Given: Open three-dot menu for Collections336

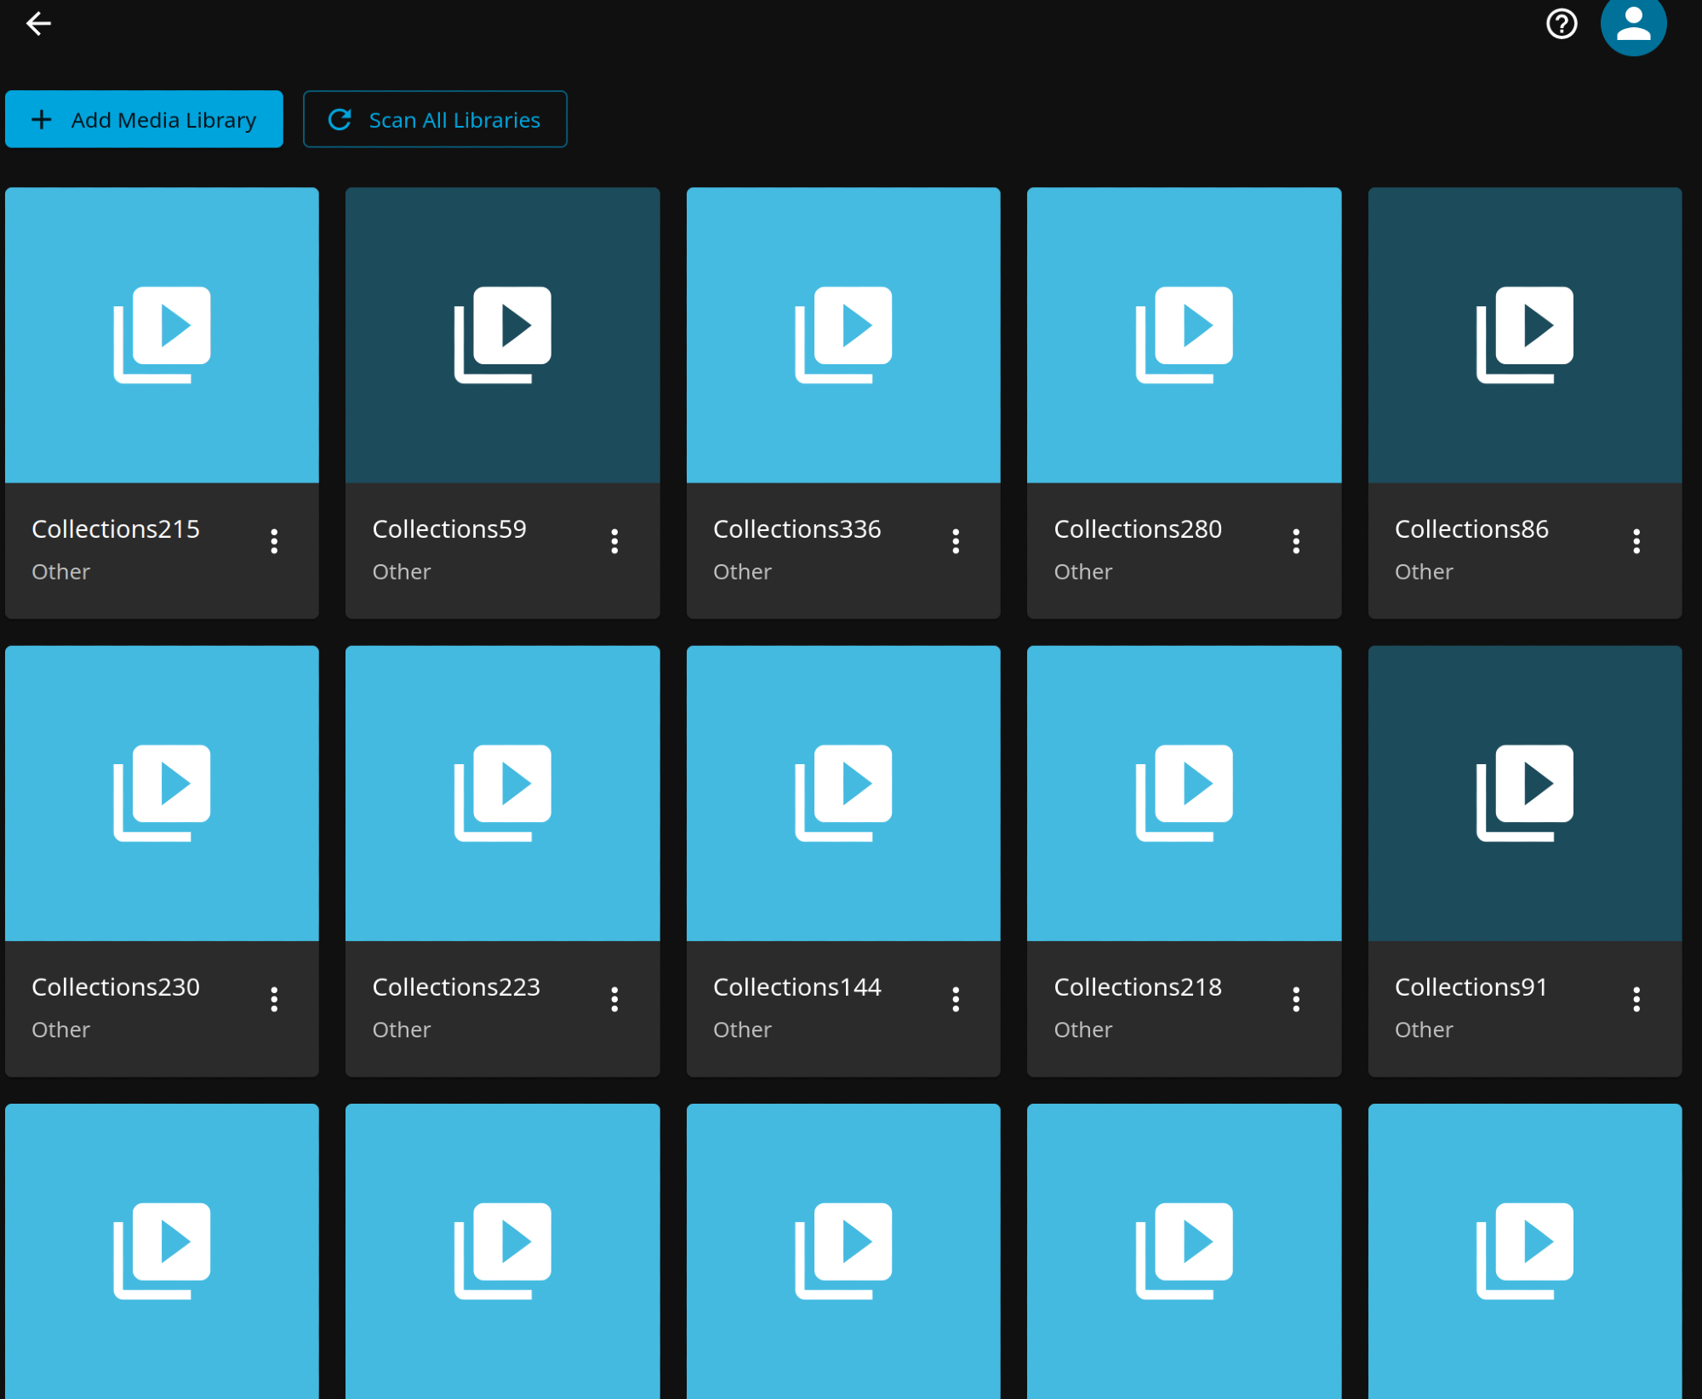Looking at the screenshot, I should pyautogui.click(x=956, y=541).
